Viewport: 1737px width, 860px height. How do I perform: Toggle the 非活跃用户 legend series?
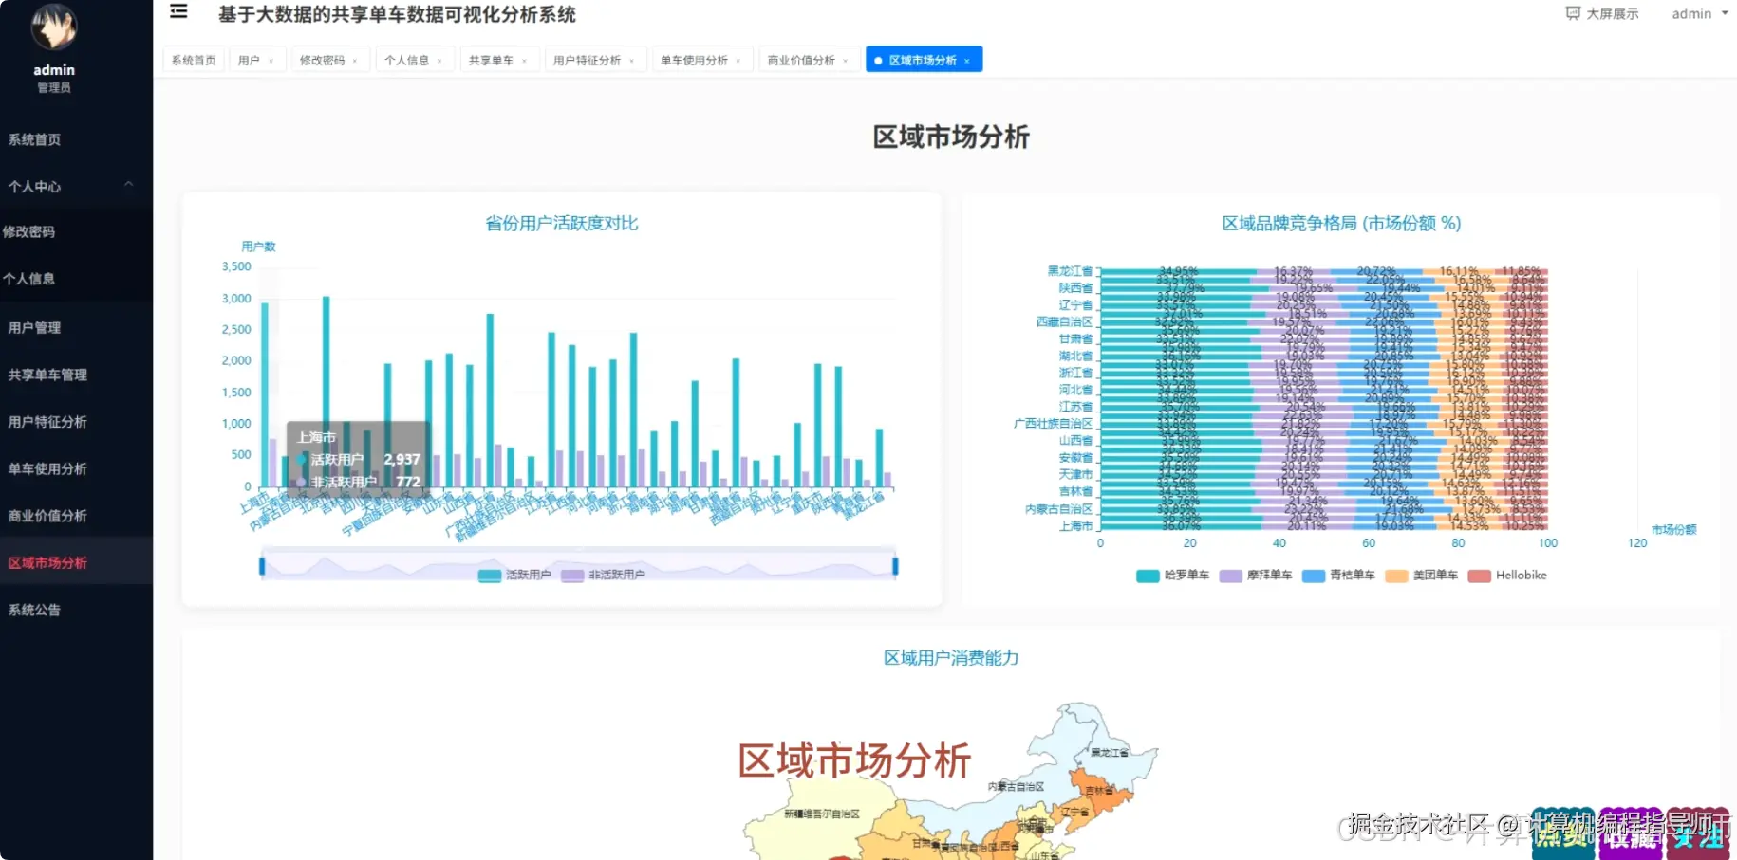603,575
